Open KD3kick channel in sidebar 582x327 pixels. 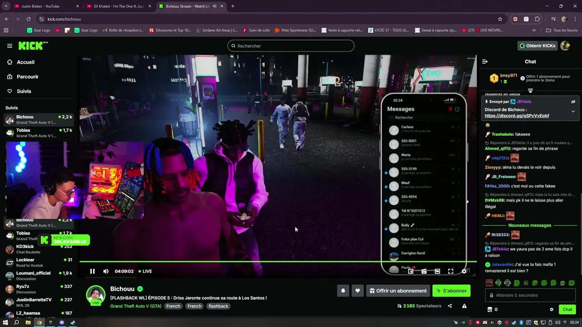click(39, 249)
